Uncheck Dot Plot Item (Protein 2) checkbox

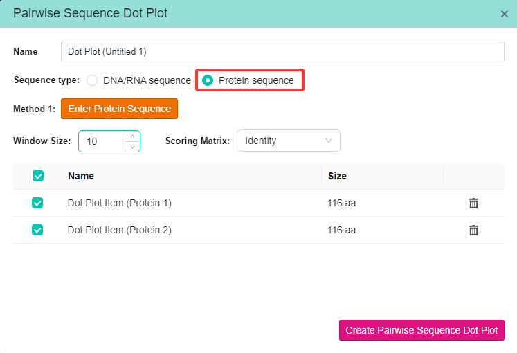click(37, 230)
